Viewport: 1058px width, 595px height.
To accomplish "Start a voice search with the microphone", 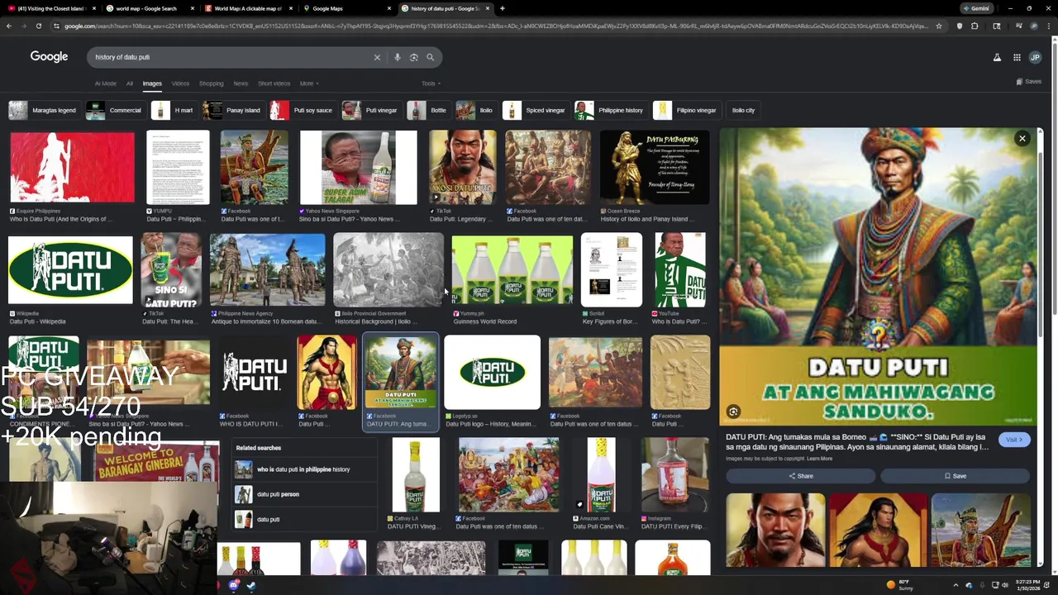I will 398,57.
